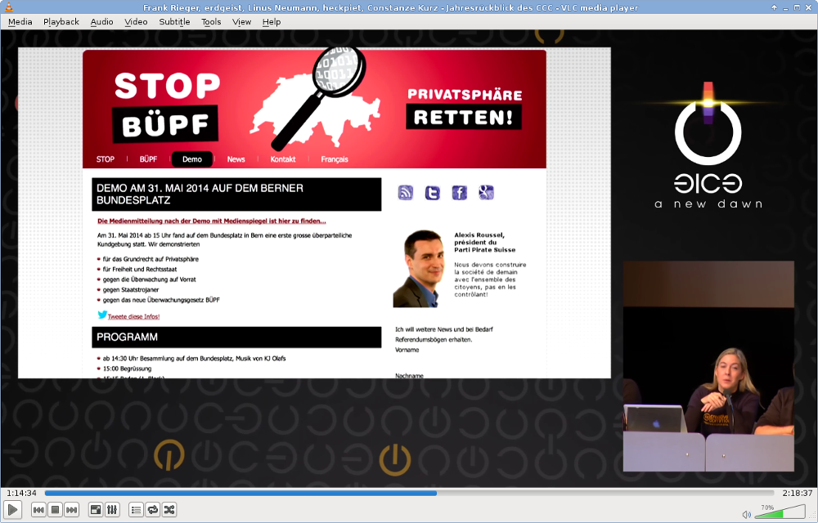Stop playback with the square Stop button
This screenshot has height=523, width=818.
point(55,509)
